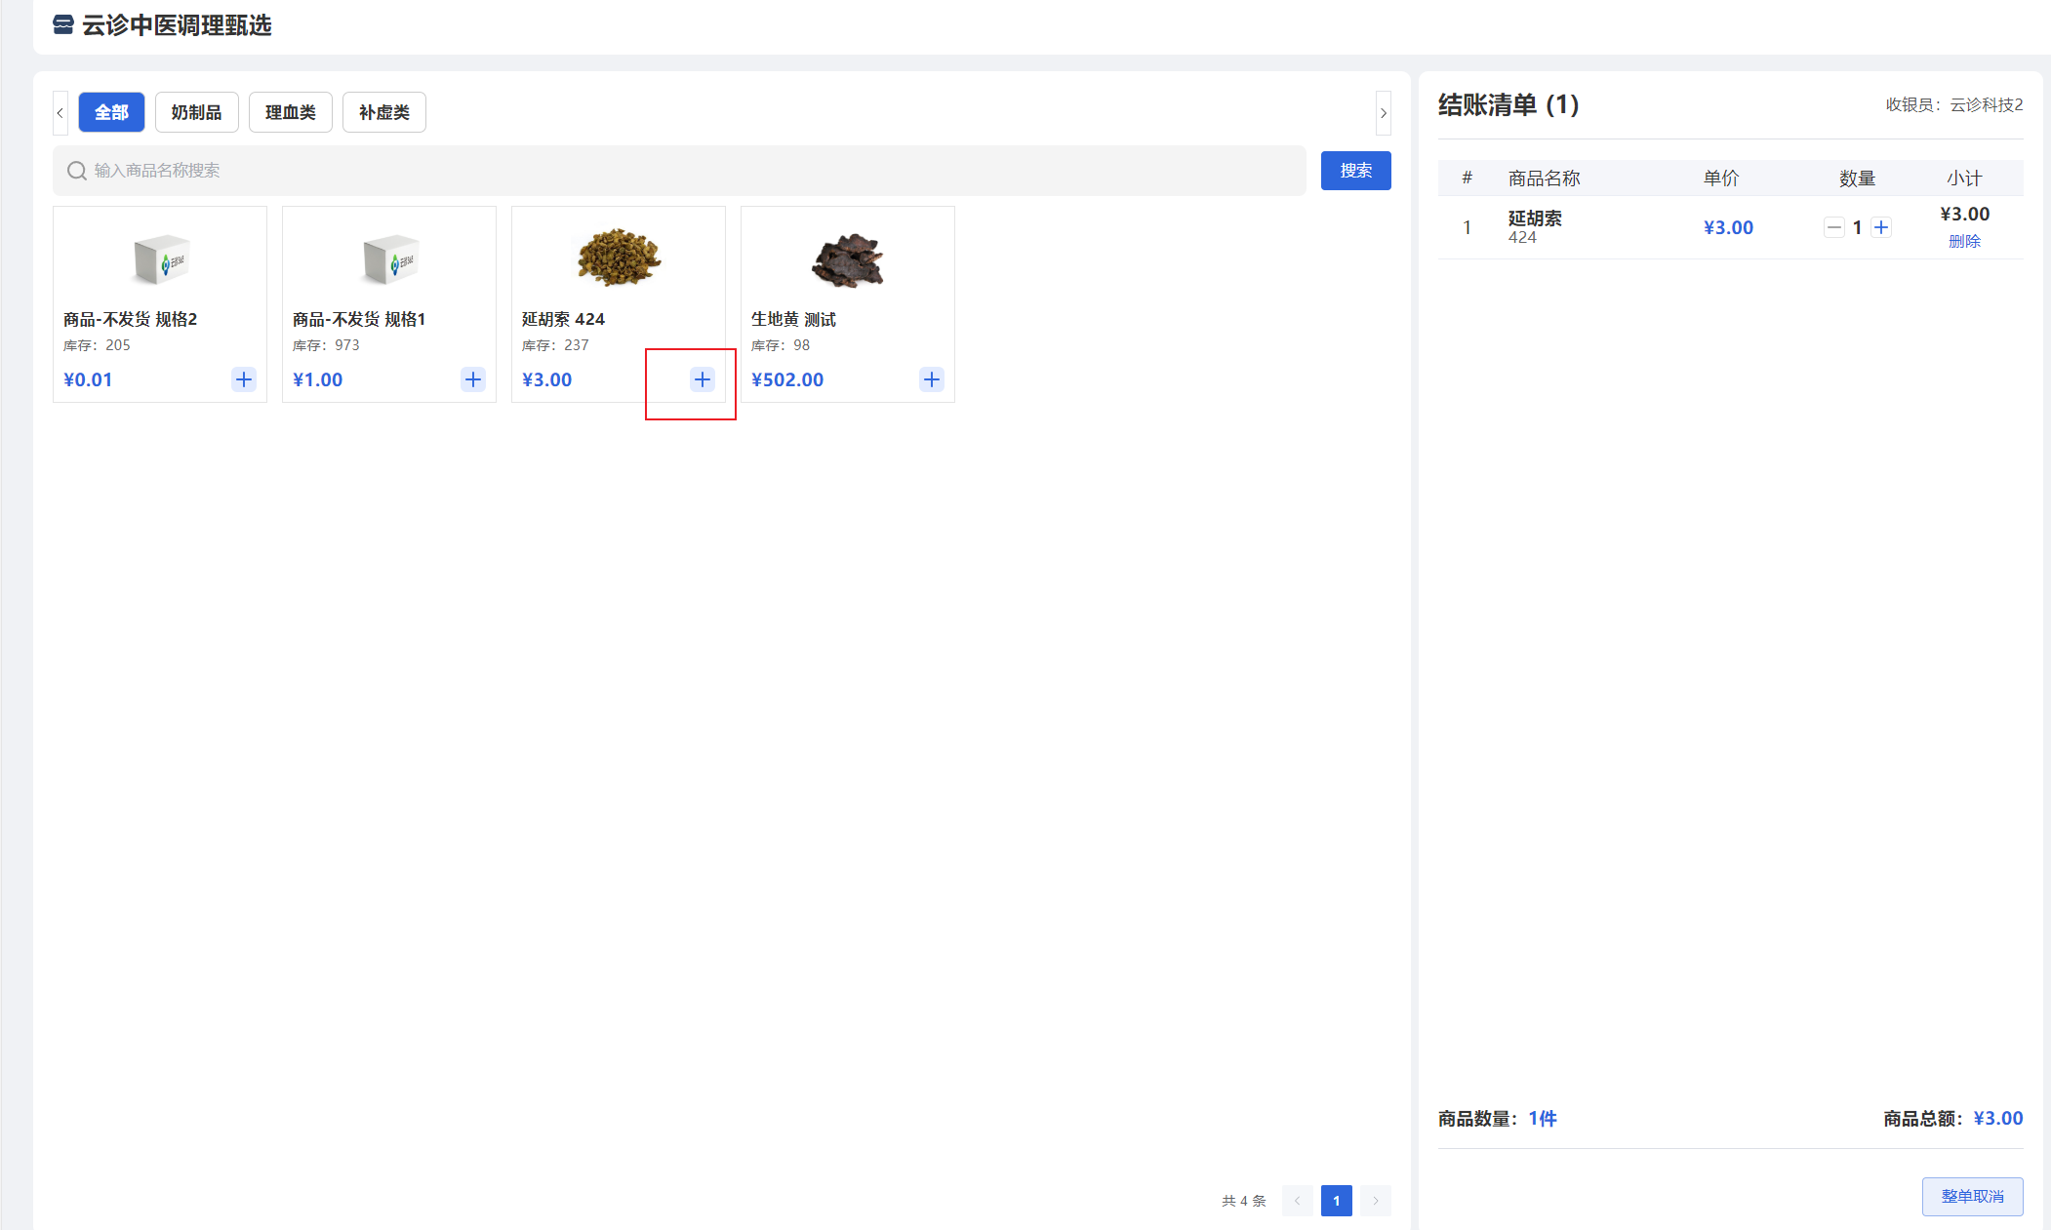The image size is (2051, 1230).
Task: Switch to the 奶制品 category tab
Action: tap(196, 112)
